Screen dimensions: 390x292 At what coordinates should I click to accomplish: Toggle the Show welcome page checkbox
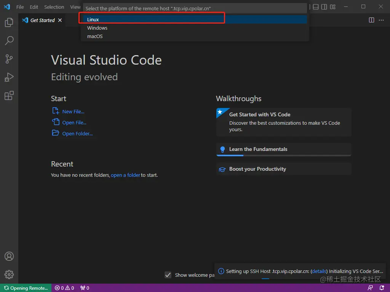[x=168, y=275]
